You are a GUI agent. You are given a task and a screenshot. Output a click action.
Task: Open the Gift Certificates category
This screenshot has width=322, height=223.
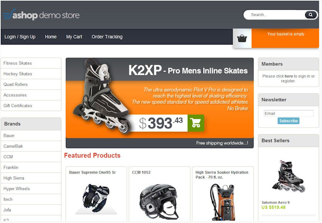click(31, 106)
